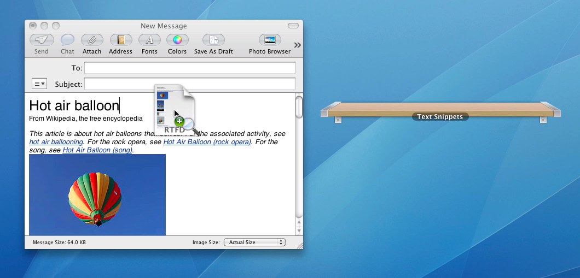Open the Address book panel
580x278 pixels.
120,40
